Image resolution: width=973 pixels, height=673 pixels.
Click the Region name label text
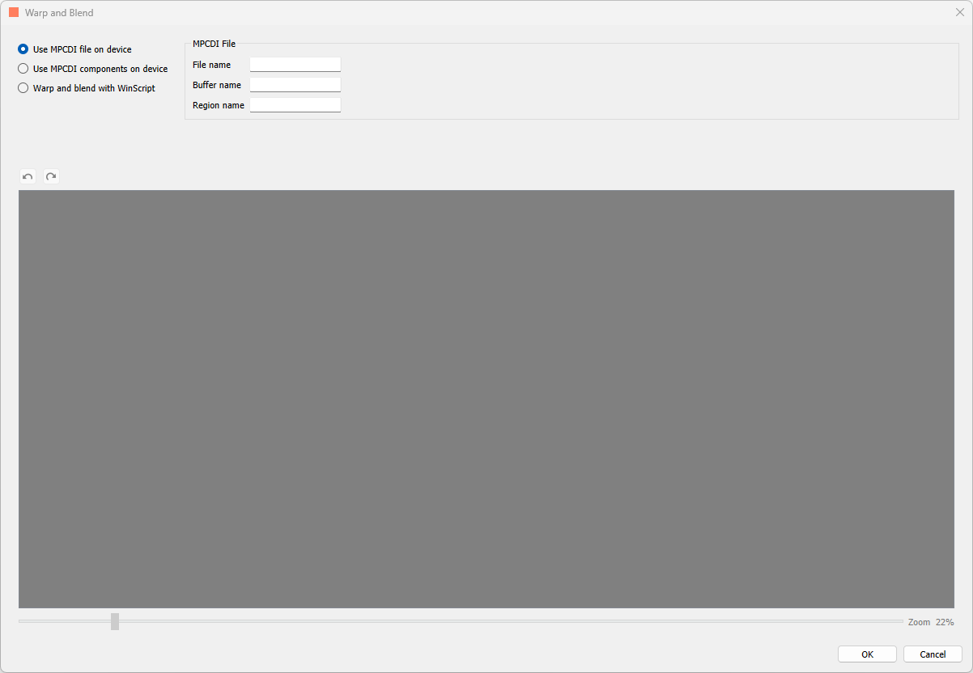click(x=218, y=105)
